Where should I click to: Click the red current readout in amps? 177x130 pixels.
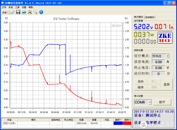pyautogui.click(x=164, y=27)
